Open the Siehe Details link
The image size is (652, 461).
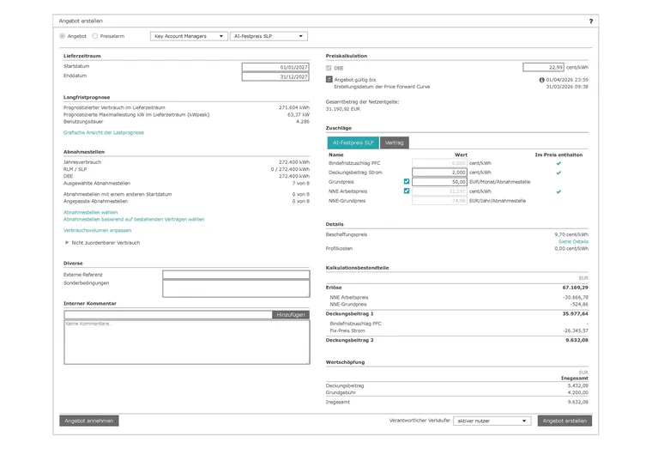573,242
